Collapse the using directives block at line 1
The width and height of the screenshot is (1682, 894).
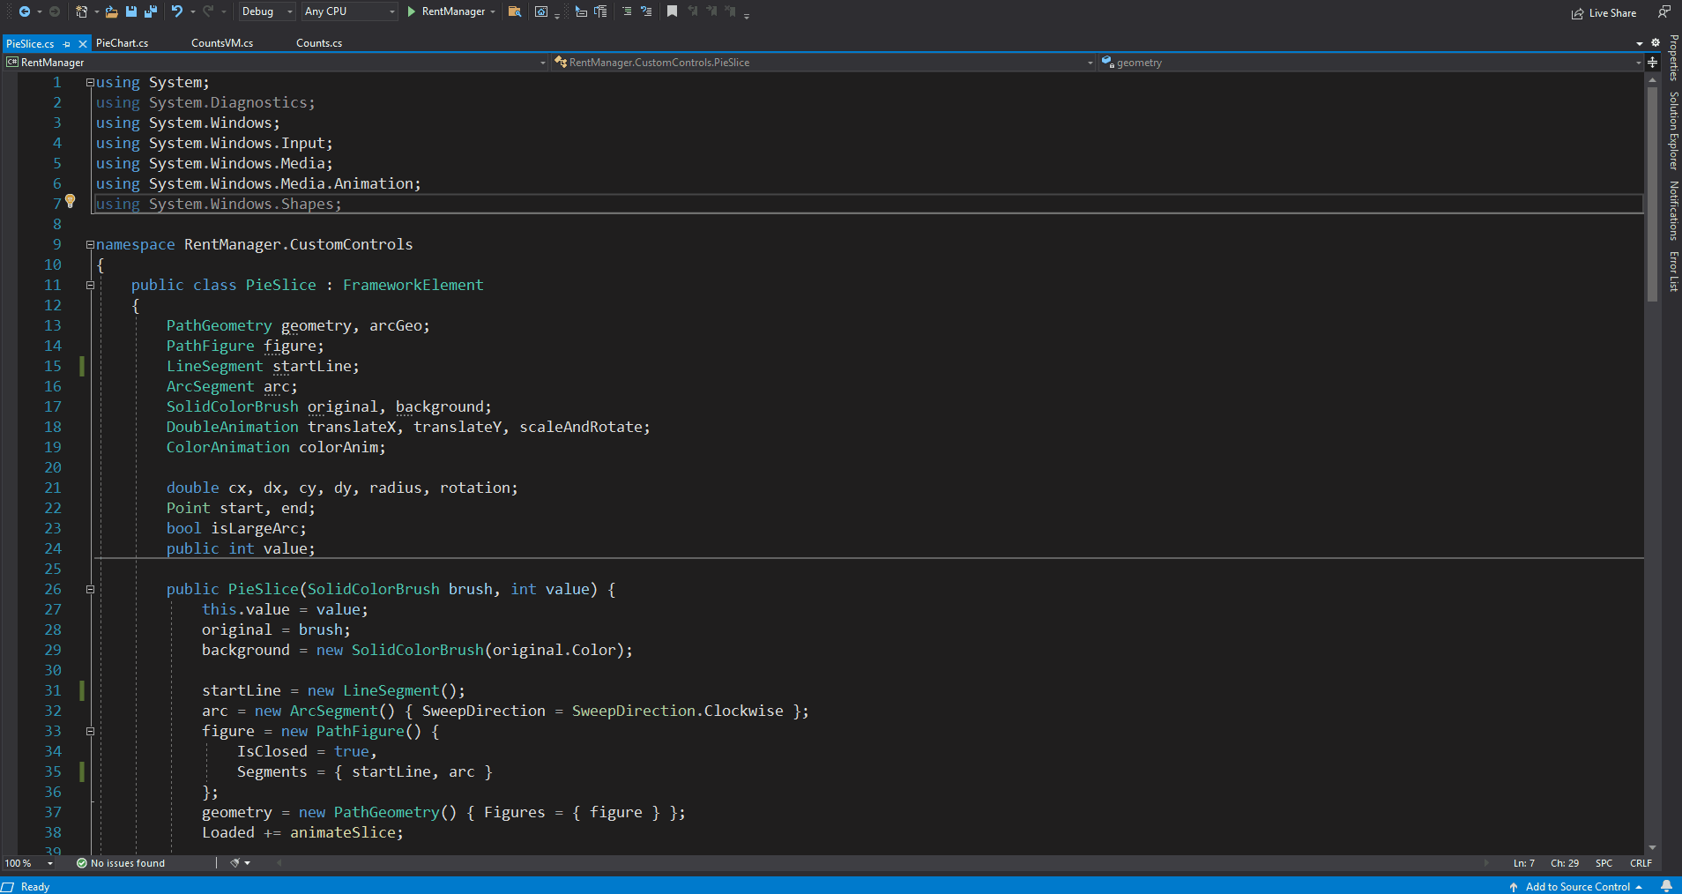pos(90,82)
